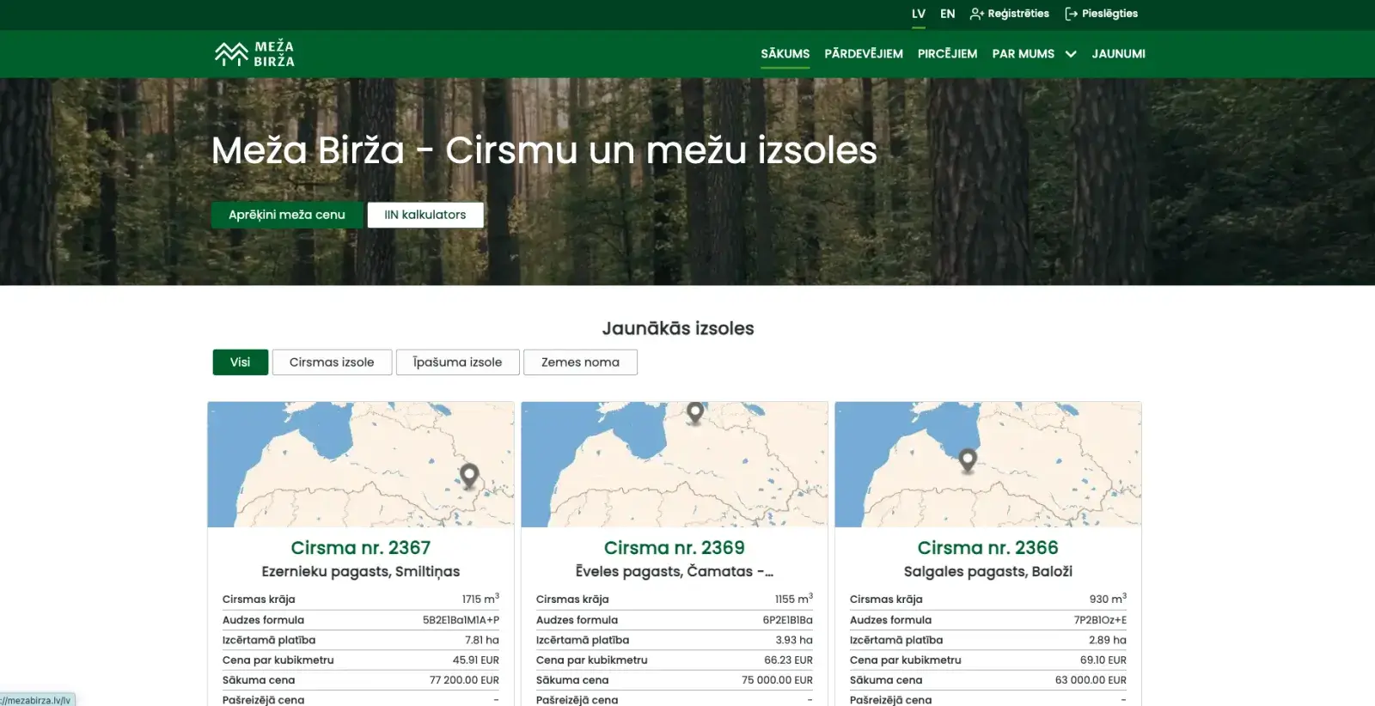
Task: Select the Zemes noma filter
Action: pos(580,362)
